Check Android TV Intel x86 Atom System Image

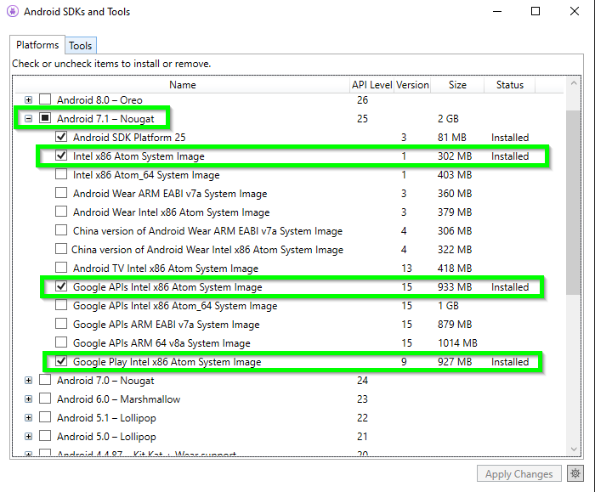61,268
